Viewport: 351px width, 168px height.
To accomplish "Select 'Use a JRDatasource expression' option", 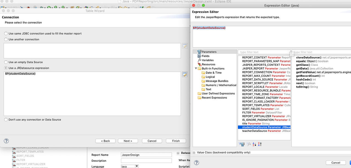I will 6,68.
